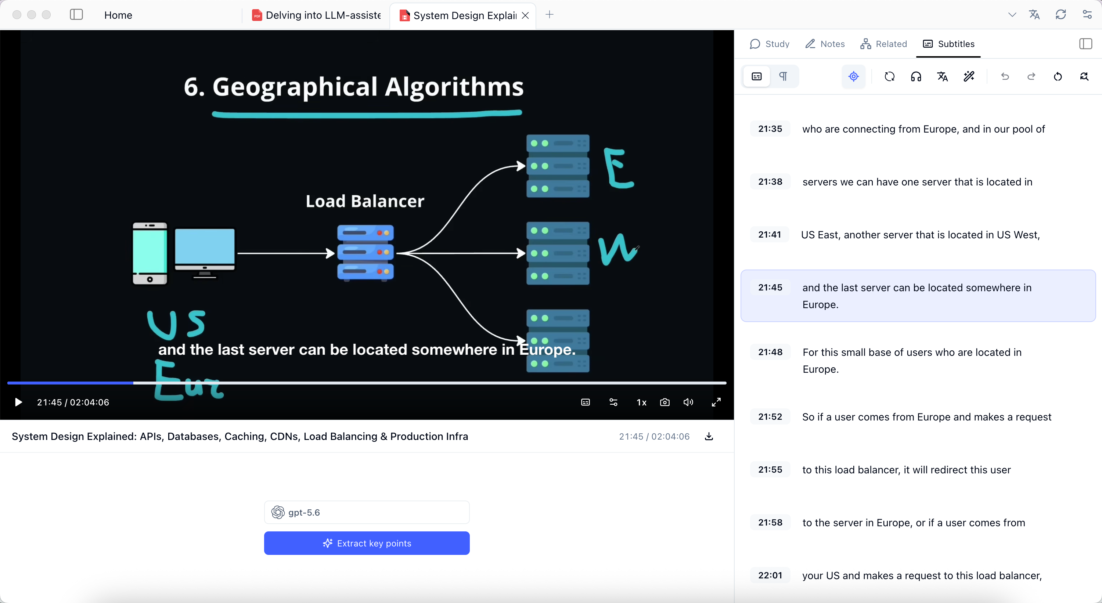
Task: Toggle auto-locate current subtitle icon
Action: point(853,76)
